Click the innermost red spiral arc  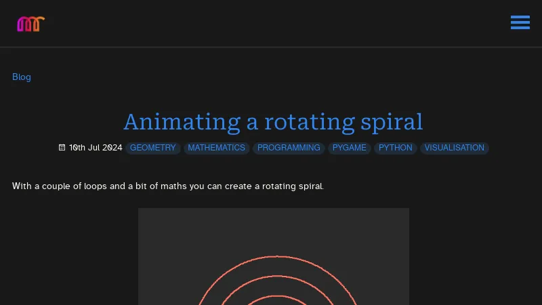point(276,296)
